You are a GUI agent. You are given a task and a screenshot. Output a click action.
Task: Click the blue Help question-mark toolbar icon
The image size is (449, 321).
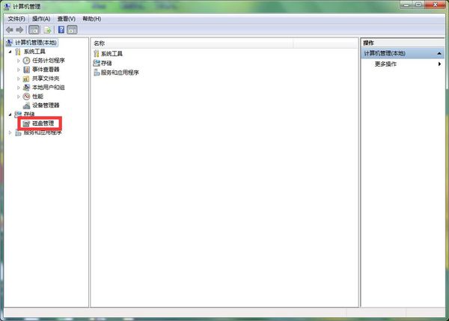pos(60,30)
